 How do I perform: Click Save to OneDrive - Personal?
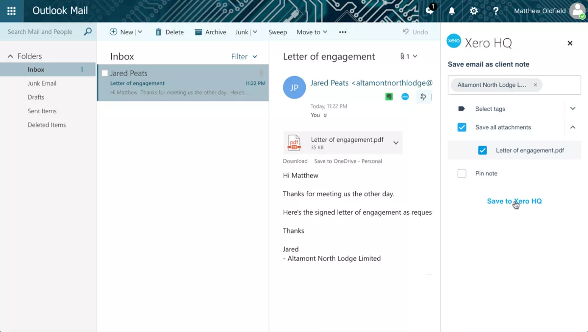click(x=348, y=161)
